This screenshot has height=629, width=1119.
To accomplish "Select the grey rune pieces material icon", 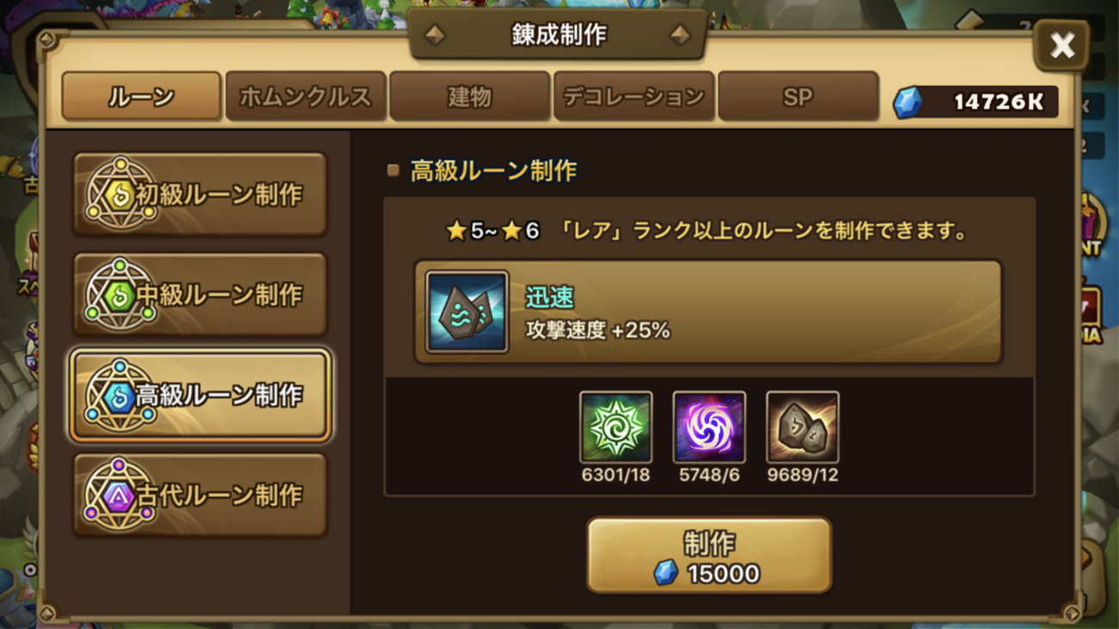I will click(802, 428).
